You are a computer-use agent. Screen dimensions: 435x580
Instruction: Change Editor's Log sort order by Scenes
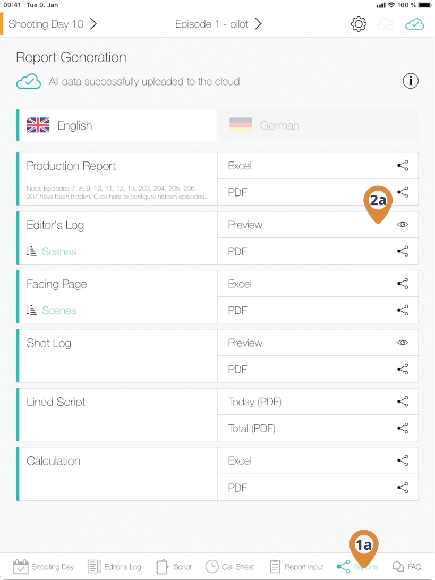[52, 252]
